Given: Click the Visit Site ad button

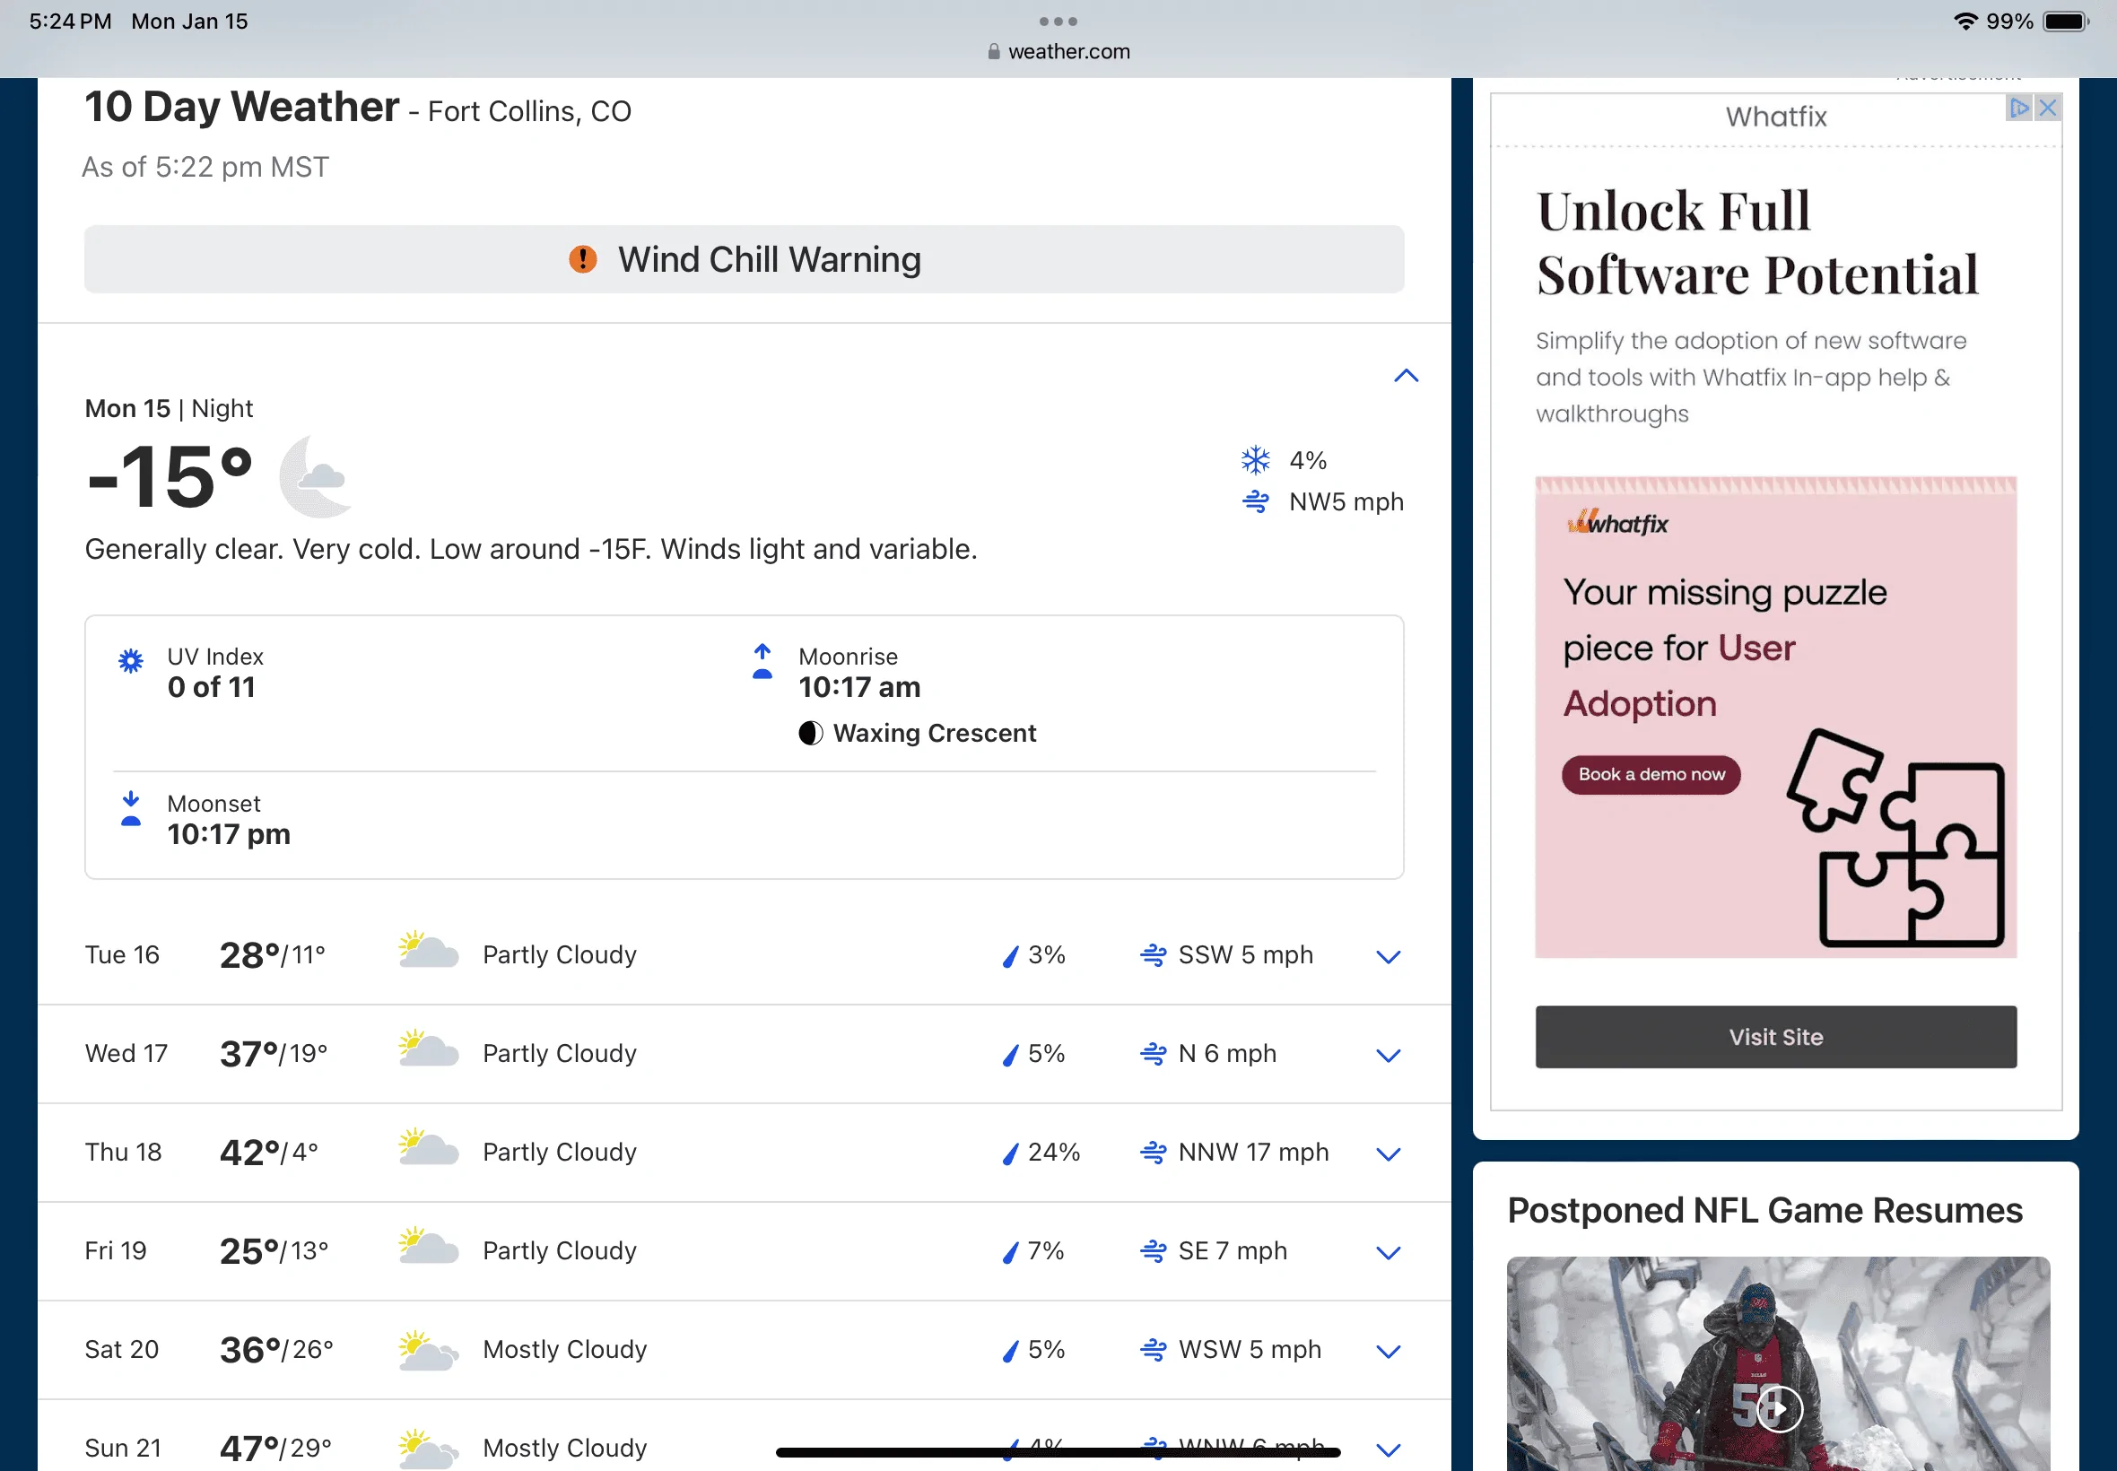Looking at the screenshot, I should 1775,1037.
